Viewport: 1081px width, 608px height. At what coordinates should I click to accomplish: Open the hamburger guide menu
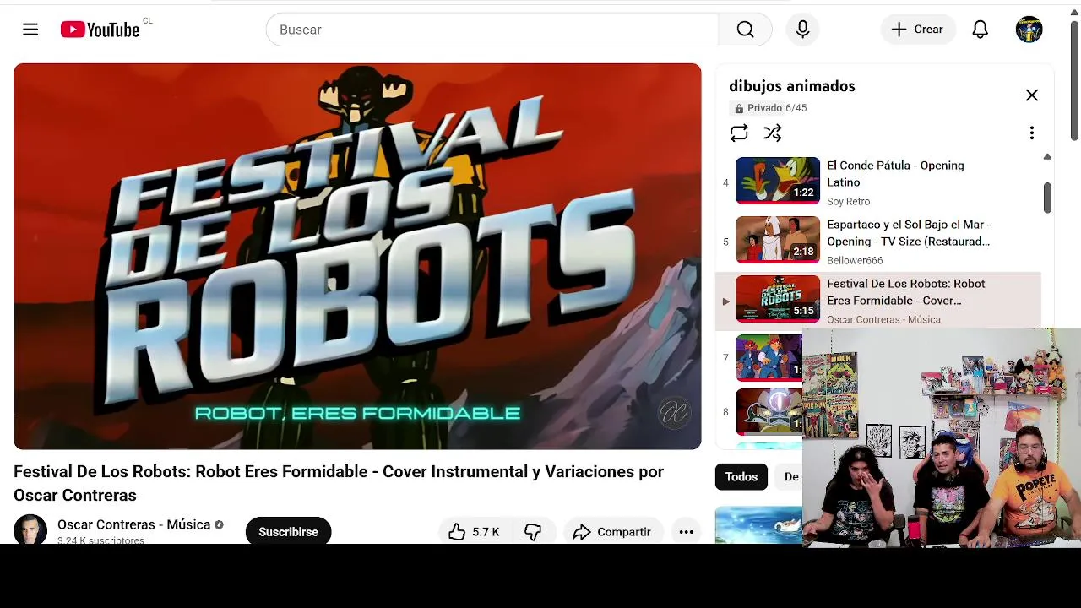(x=30, y=30)
